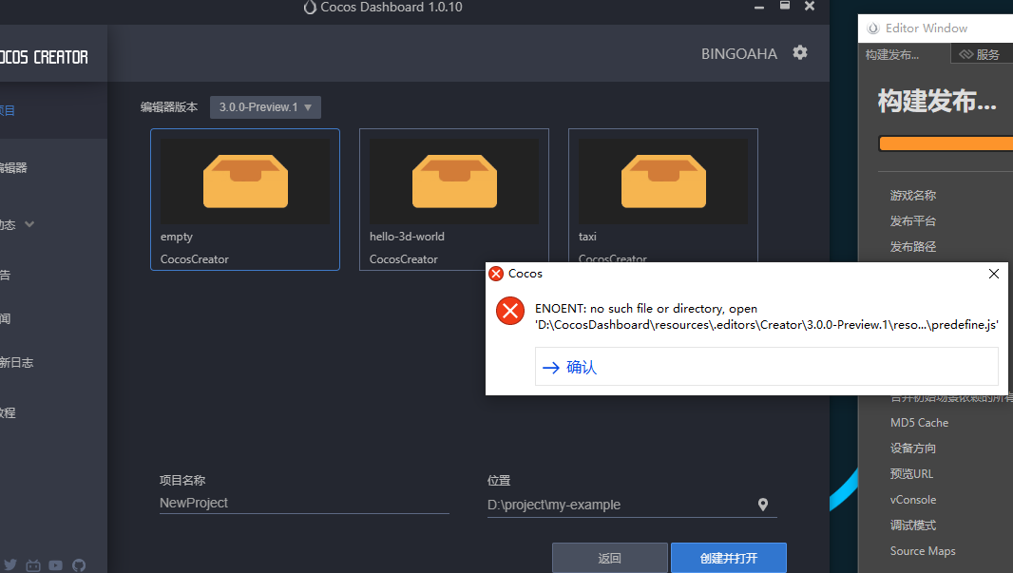The width and height of the screenshot is (1013, 573).
Task: Click the BINGOAHA account name
Action: (x=739, y=53)
